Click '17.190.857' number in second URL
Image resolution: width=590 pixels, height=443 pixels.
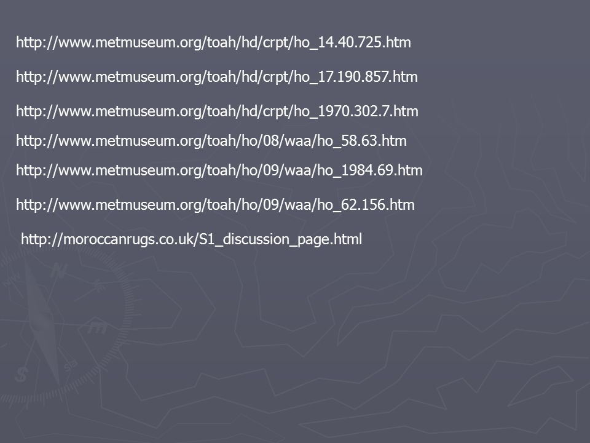[x=353, y=77]
